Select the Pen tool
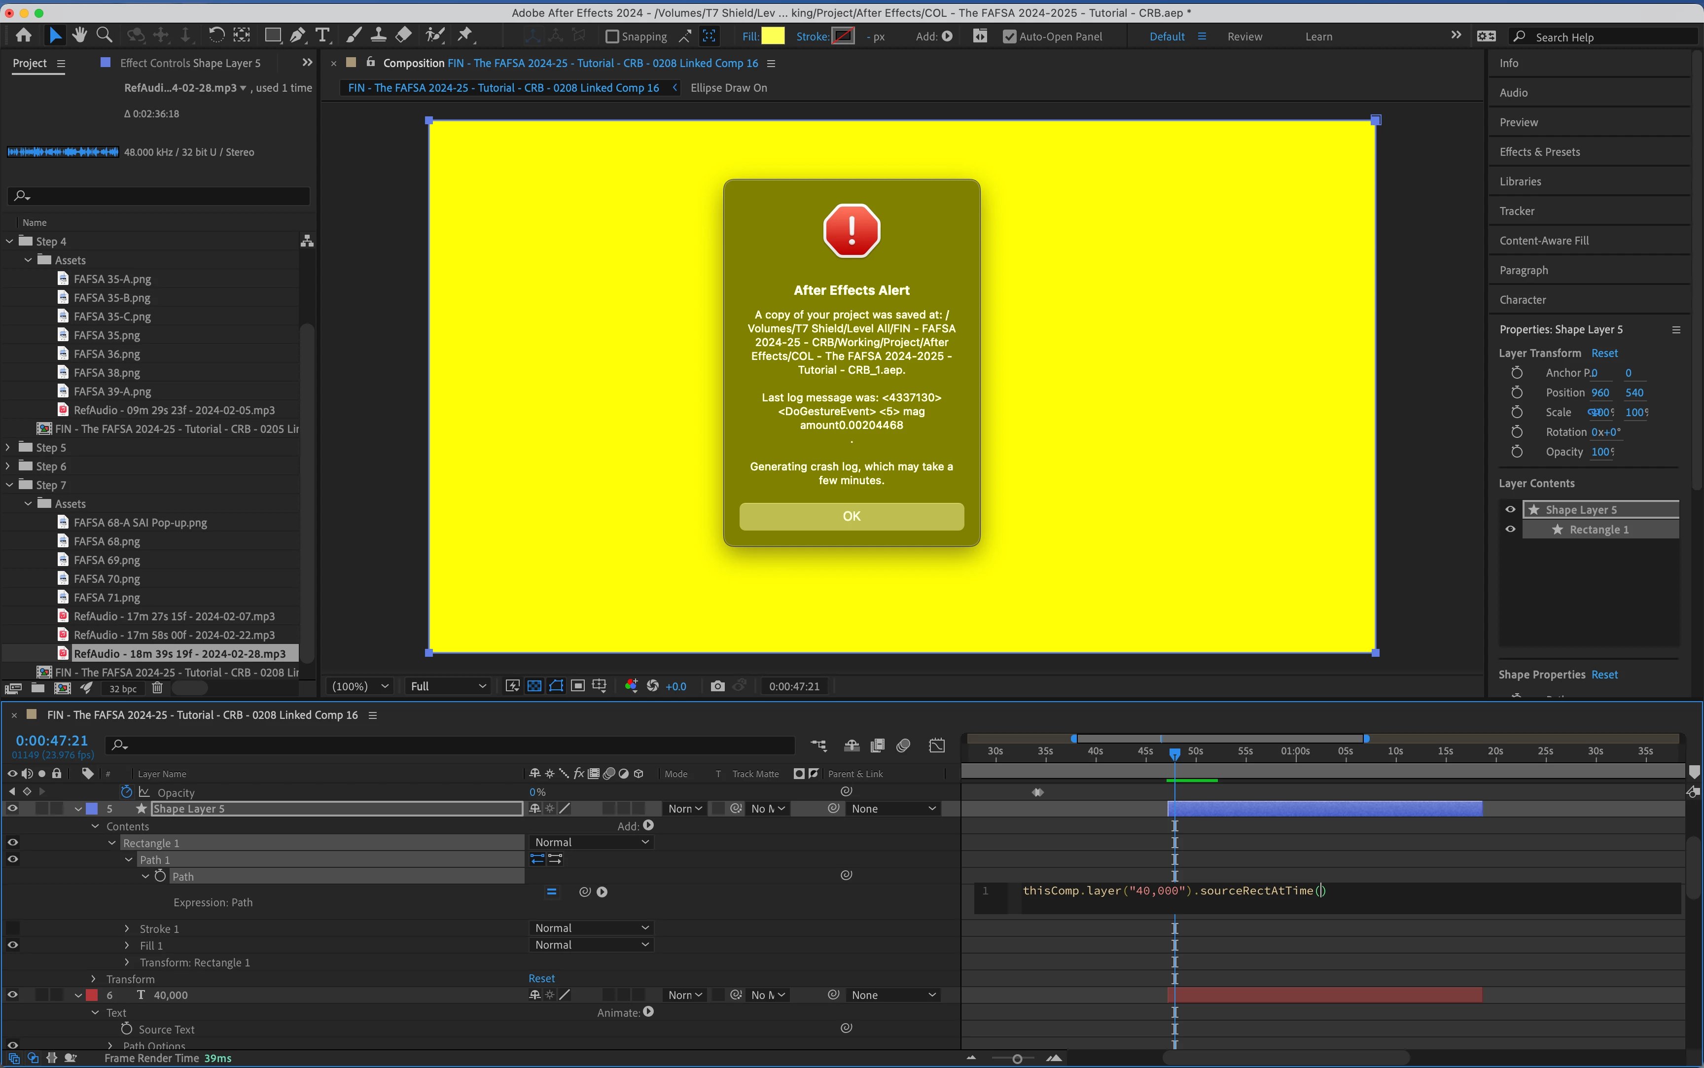 pyautogui.click(x=297, y=35)
